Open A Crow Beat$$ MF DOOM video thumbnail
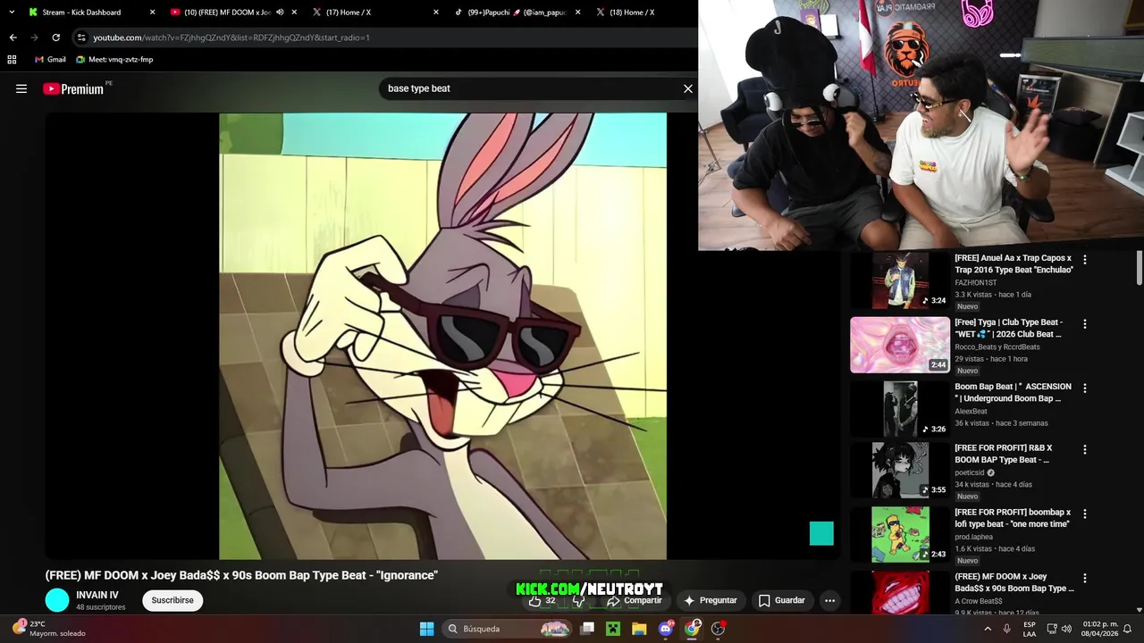This screenshot has height=643, width=1144. [x=900, y=592]
